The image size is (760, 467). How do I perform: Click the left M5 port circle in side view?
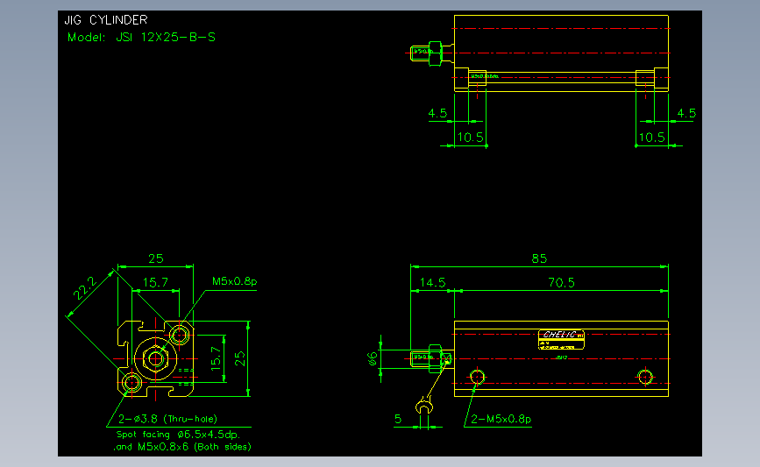click(x=477, y=377)
